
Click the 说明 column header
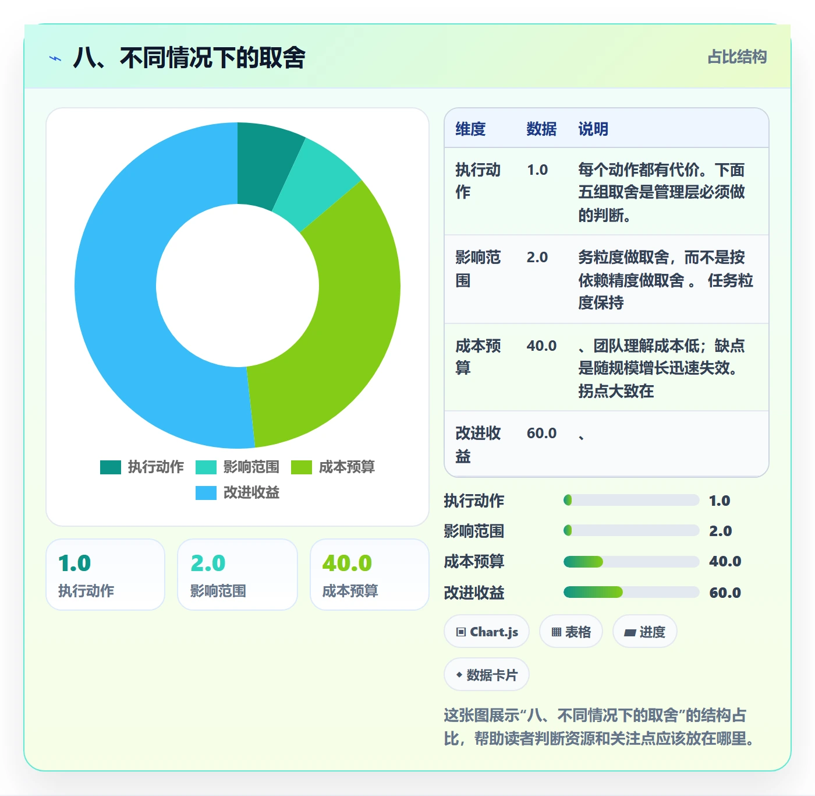593,129
